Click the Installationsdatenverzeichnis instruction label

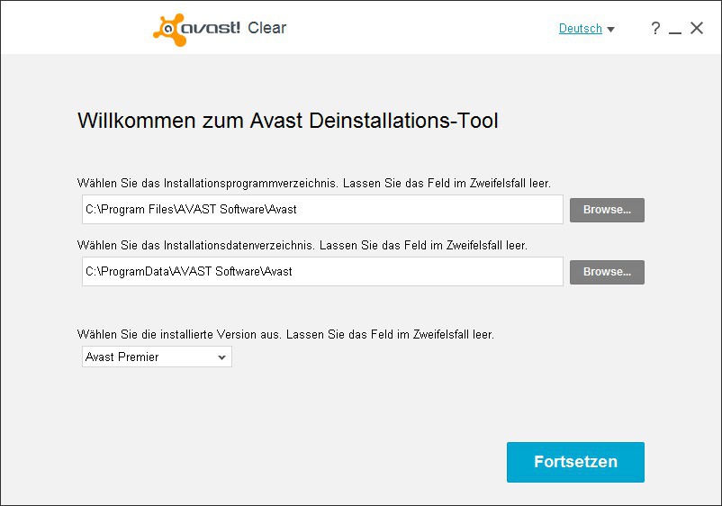[x=302, y=245]
